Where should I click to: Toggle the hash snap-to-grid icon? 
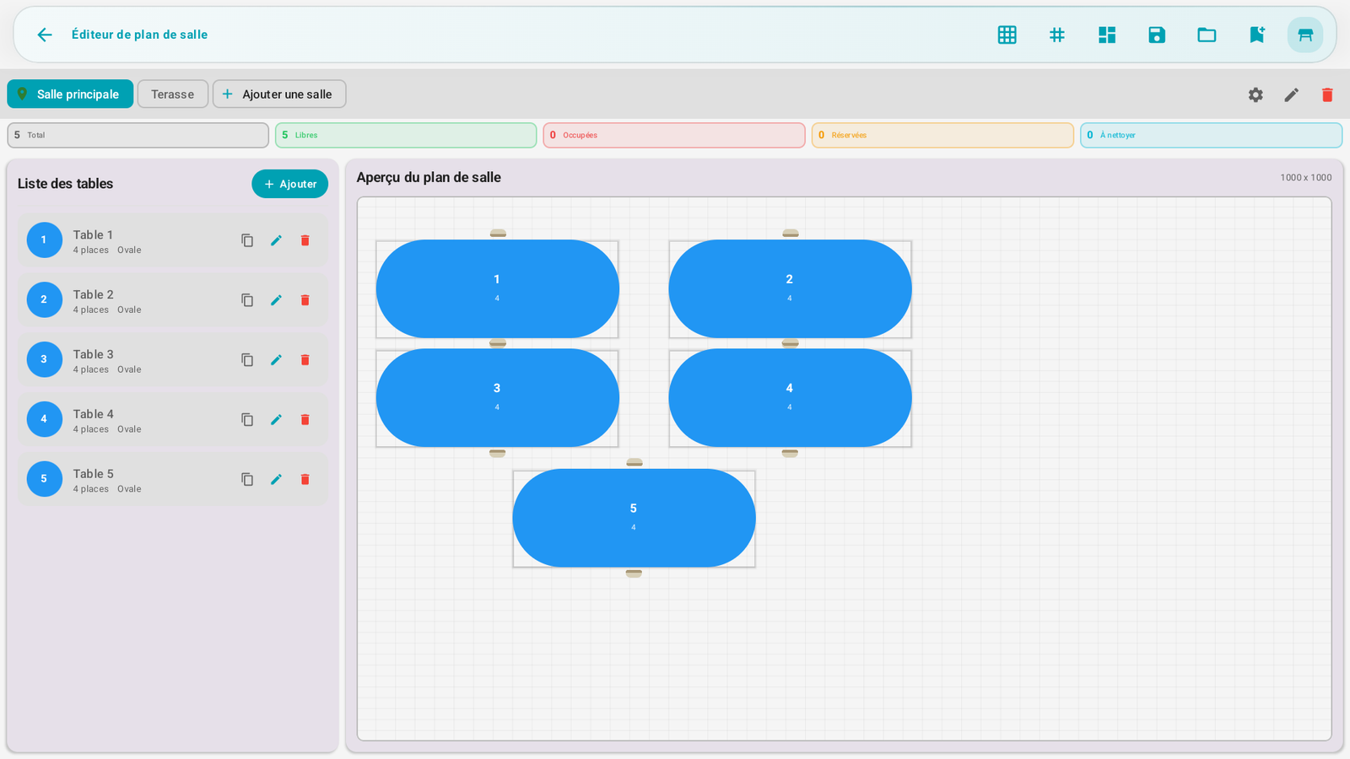1056,35
